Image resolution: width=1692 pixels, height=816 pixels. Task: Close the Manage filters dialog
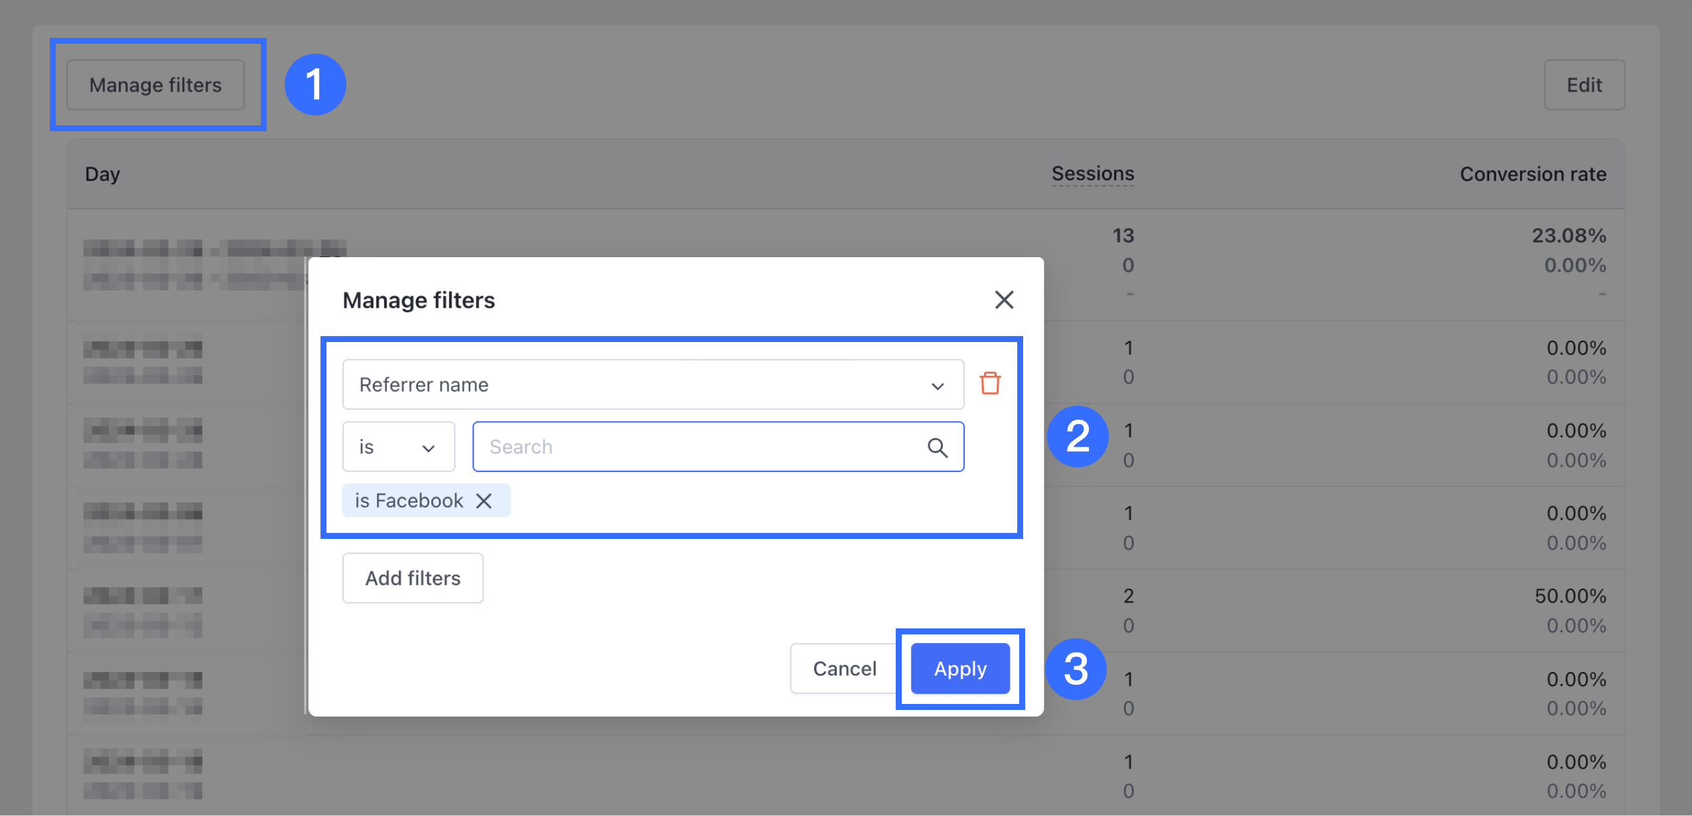(x=1004, y=300)
